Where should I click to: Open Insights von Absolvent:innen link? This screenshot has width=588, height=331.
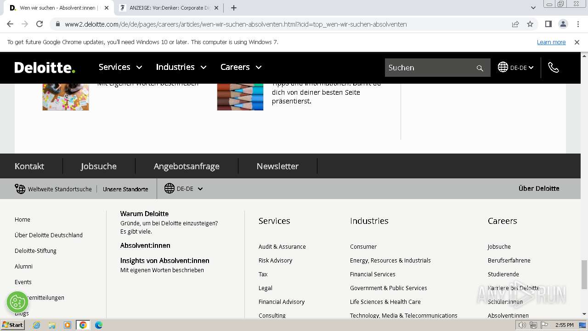pos(164,261)
